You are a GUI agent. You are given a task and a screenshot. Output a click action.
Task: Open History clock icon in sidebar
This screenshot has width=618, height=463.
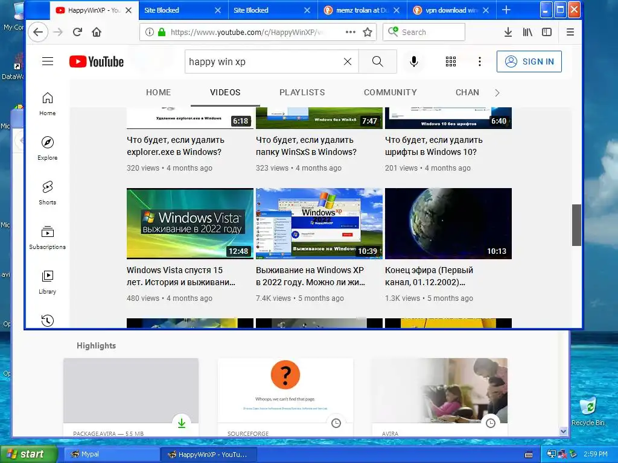click(x=47, y=321)
